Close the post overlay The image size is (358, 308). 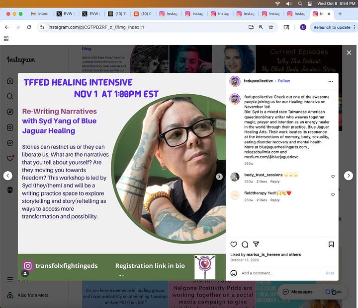tap(349, 53)
